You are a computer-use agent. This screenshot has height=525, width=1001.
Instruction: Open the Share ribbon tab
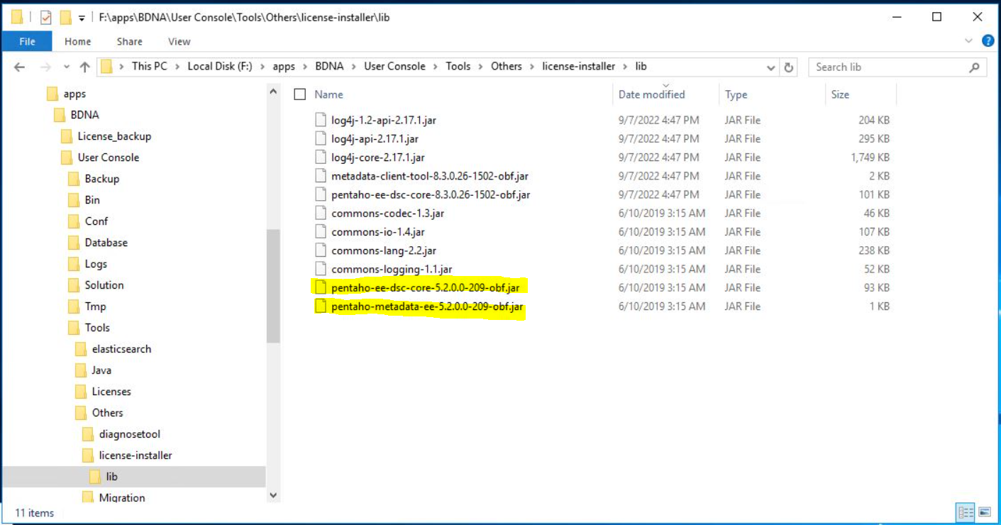point(129,41)
